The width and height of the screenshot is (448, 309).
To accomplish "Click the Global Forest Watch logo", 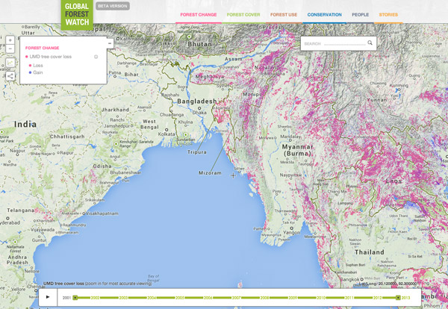I will (x=77, y=15).
